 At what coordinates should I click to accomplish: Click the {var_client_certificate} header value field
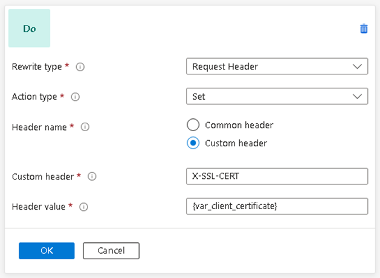[x=277, y=207]
